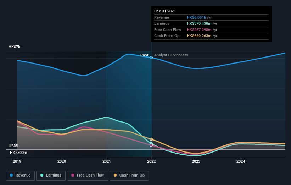Click the Free Cash Flow label in tooltip
This screenshot has width=291, height=185.
pyautogui.click(x=168, y=30)
